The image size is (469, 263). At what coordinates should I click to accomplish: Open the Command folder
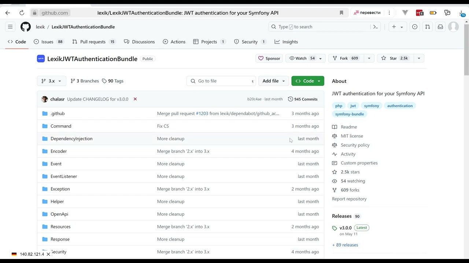[61, 126]
